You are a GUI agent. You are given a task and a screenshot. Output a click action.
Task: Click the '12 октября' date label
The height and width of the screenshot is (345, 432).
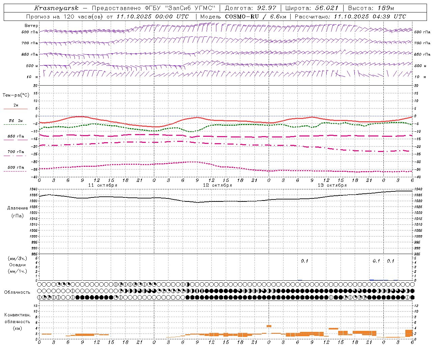pos(218,185)
